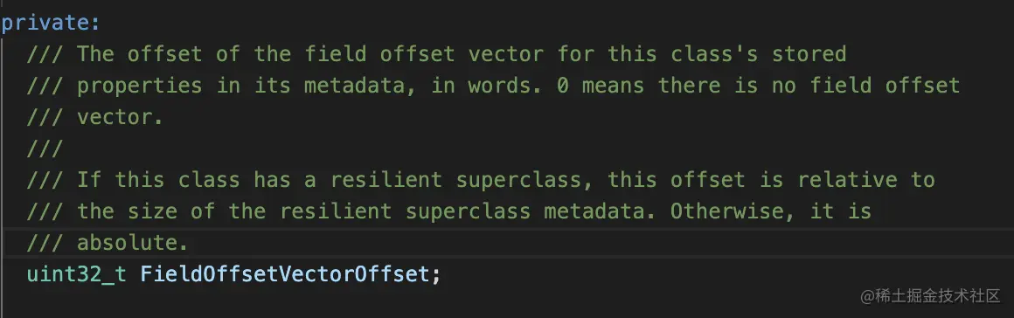Click the word 'metadata,' in second comment line
The height and width of the screenshot is (318, 1014).
click(361, 86)
